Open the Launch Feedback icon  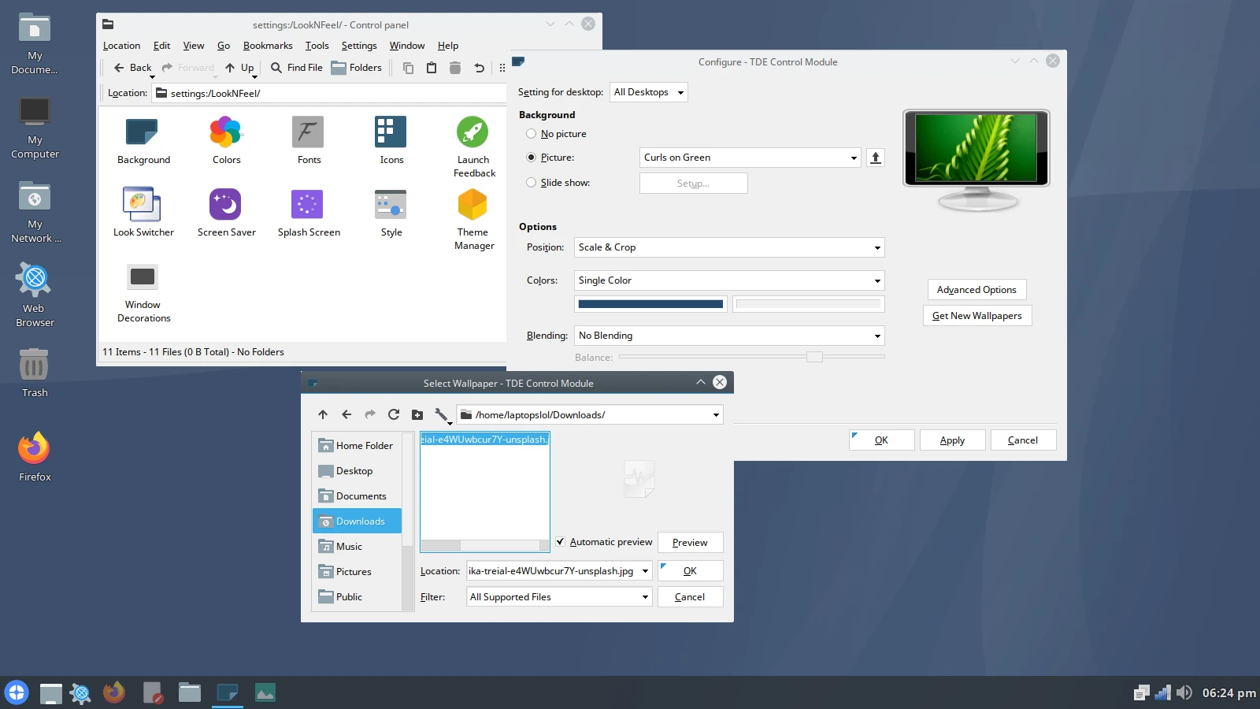click(472, 131)
